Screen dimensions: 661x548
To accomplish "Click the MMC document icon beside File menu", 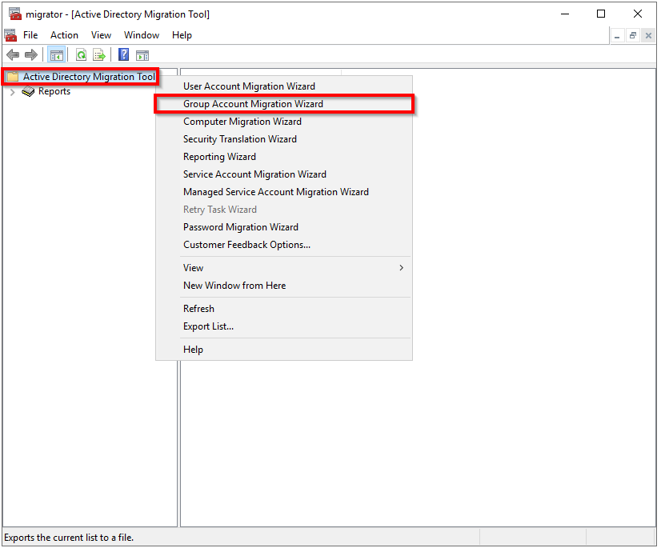I will point(10,35).
